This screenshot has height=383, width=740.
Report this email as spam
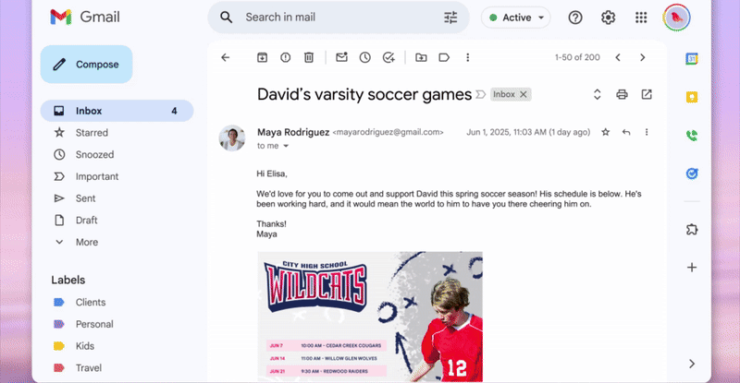285,57
